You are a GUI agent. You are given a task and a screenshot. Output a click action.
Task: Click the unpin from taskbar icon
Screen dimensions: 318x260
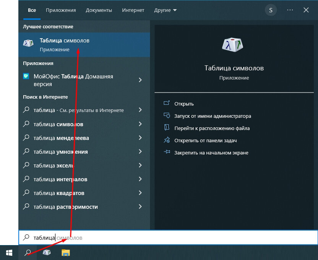coord(167,140)
